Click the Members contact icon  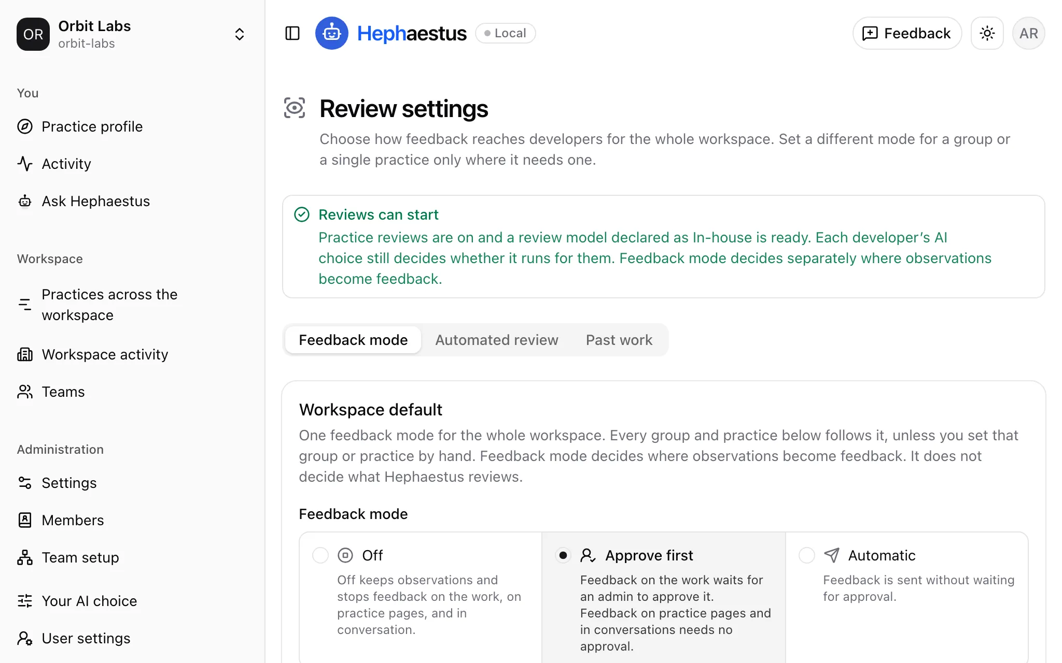(x=25, y=520)
